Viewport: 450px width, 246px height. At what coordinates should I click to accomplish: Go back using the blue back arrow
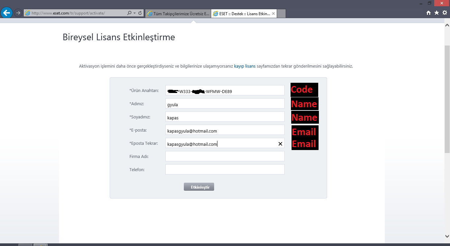click(6, 13)
